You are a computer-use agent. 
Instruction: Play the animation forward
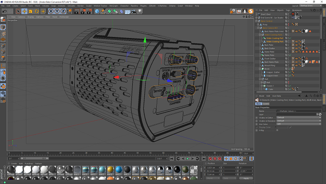pyautogui.click(x=188, y=159)
